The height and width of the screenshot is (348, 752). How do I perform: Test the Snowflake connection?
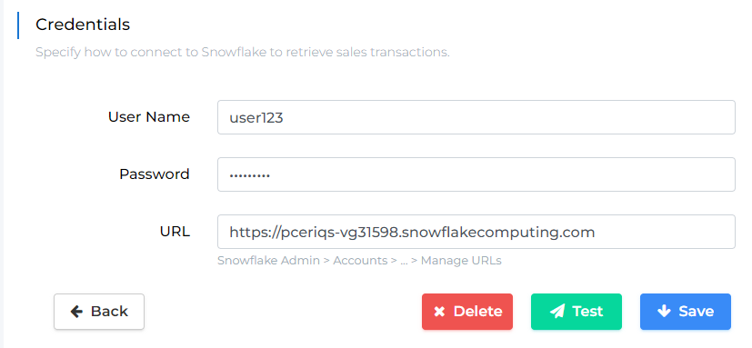pos(576,312)
